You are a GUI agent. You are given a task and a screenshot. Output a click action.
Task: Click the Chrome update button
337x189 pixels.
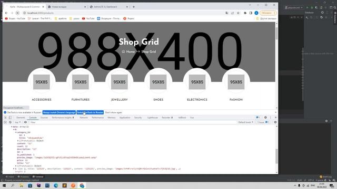268,13
